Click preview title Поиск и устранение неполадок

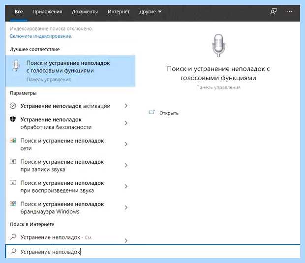click(x=218, y=73)
